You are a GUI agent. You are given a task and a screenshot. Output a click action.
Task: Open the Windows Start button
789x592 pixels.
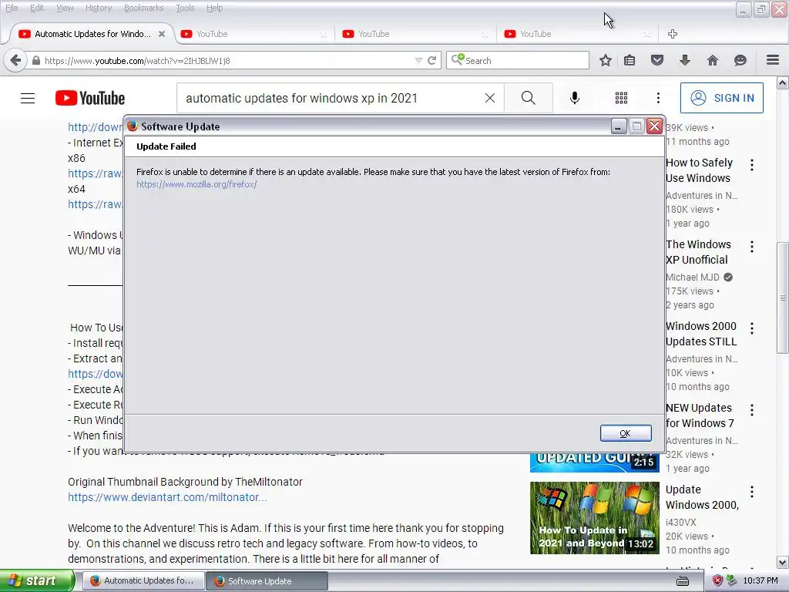[x=37, y=581]
